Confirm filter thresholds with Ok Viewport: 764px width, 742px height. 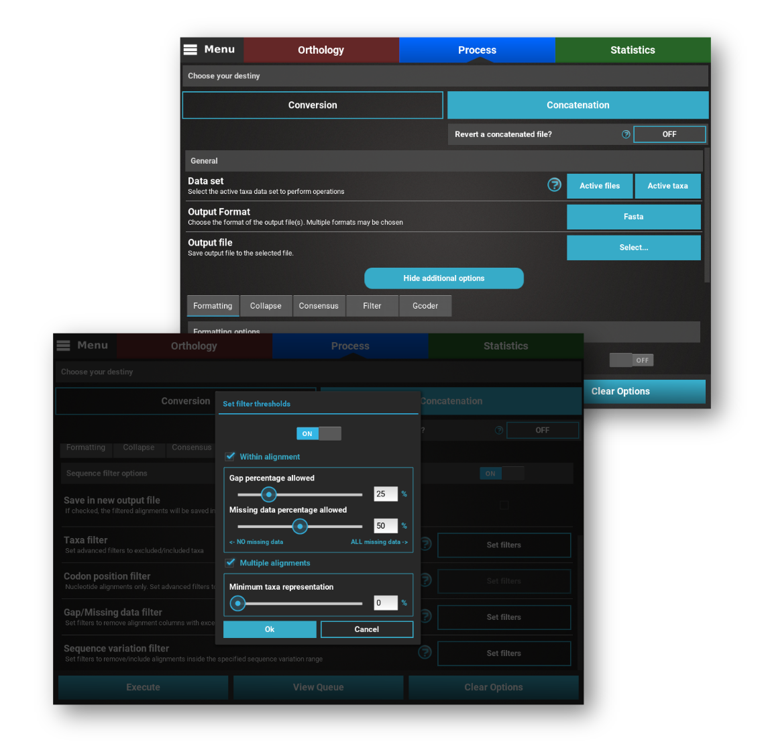point(270,629)
